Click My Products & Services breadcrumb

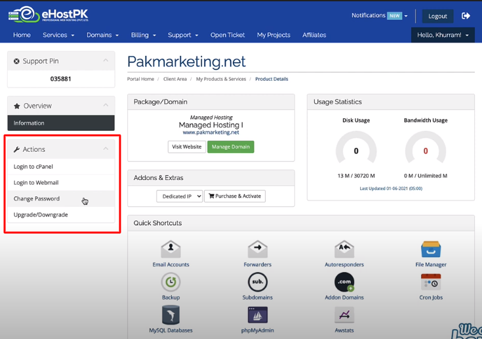point(221,79)
